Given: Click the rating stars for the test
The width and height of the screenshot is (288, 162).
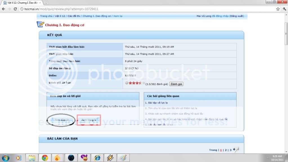Looking at the screenshot, I should point(137,83).
